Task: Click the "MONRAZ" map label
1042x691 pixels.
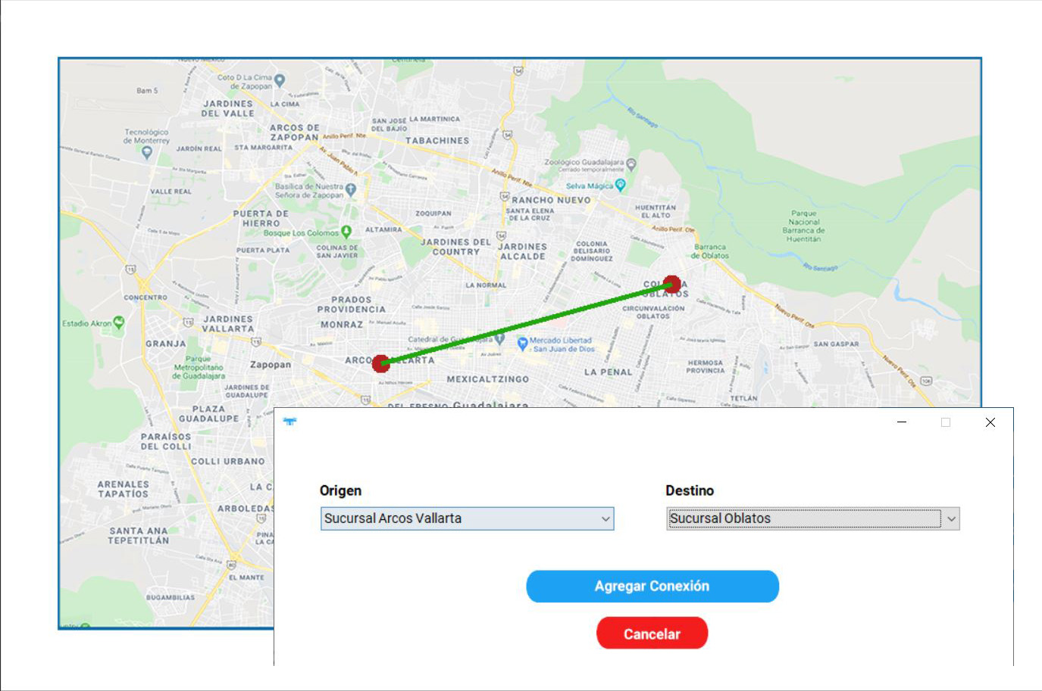Action: pyautogui.click(x=342, y=325)
